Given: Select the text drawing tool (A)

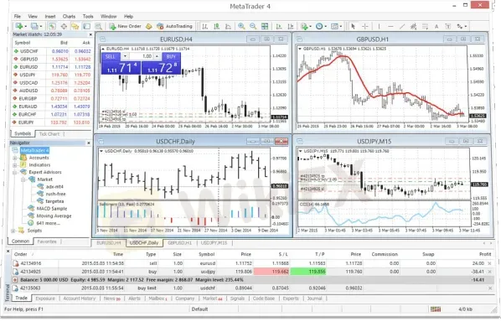Looking at the screenshot, I should pos(436,27).
